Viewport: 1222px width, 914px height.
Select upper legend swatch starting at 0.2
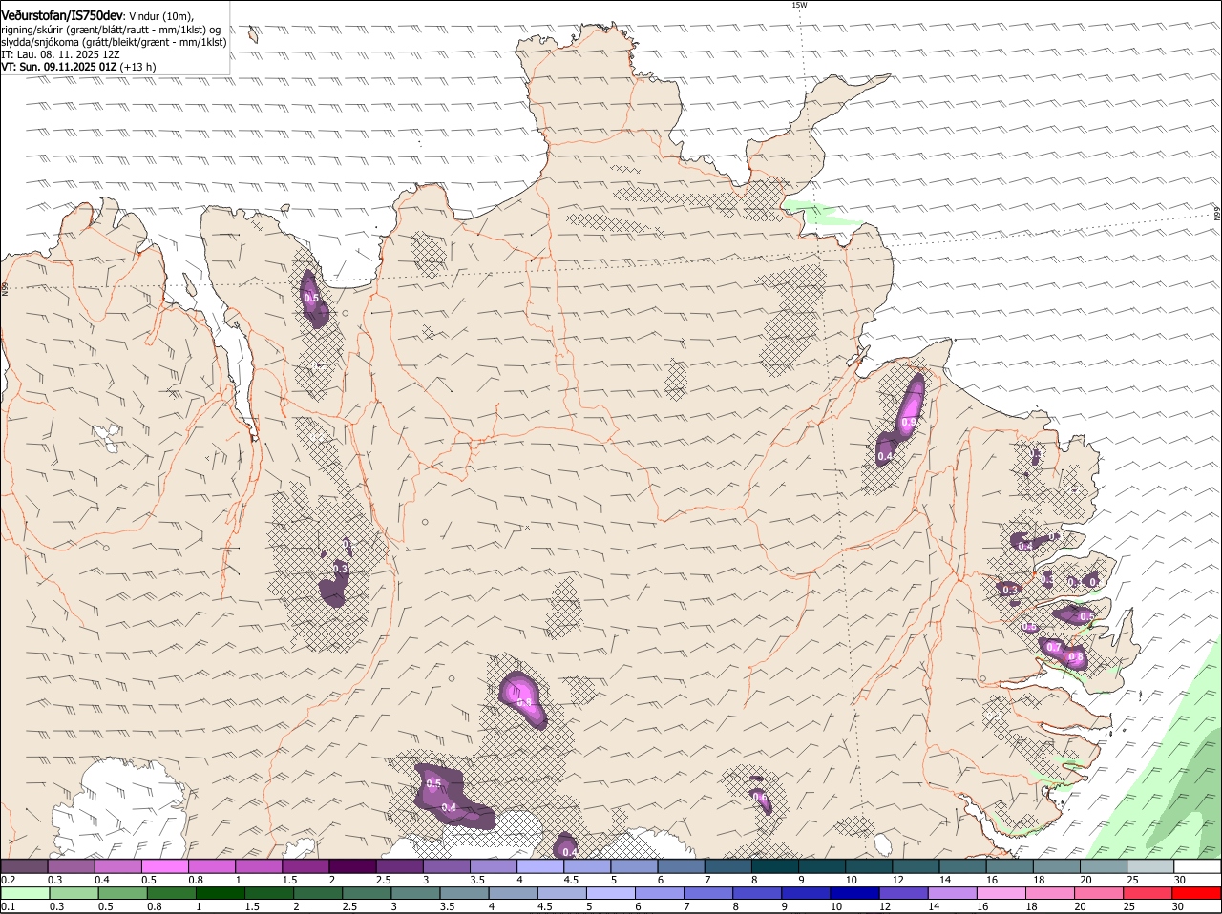pos(24,866)
